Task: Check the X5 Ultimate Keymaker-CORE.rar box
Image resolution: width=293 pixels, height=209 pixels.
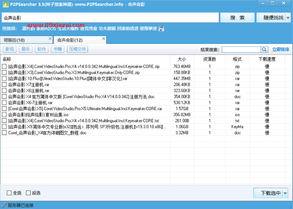Action: pos(4,108)
